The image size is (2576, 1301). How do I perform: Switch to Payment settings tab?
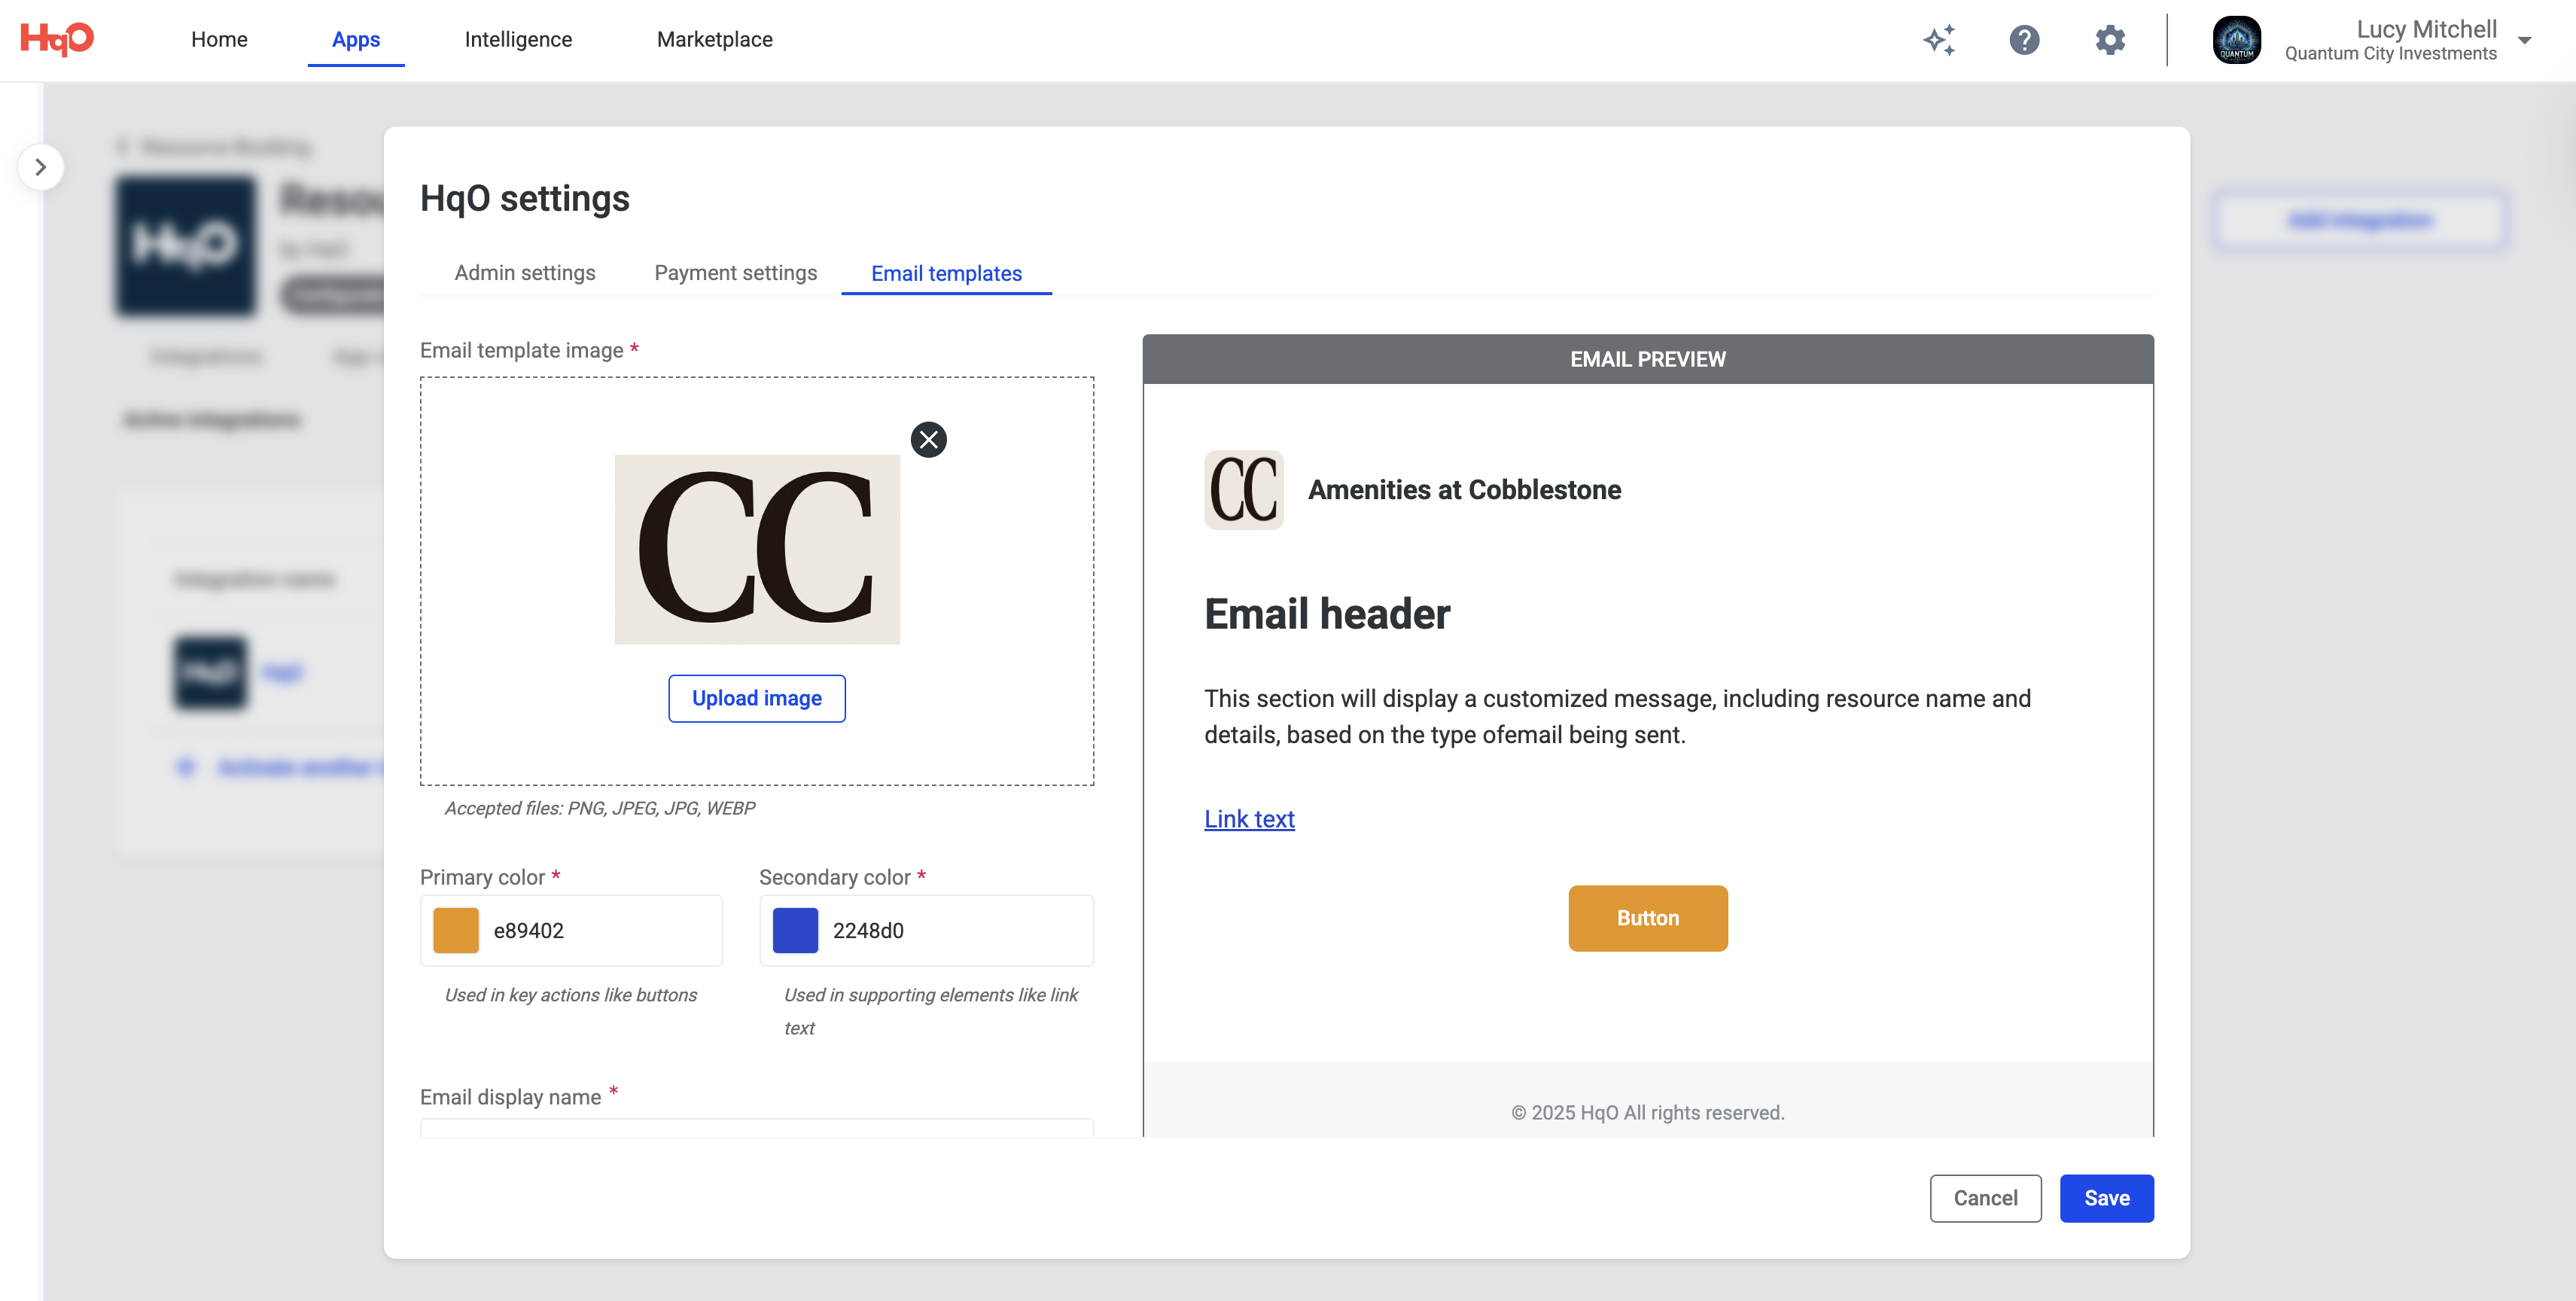tap(735, 273)
